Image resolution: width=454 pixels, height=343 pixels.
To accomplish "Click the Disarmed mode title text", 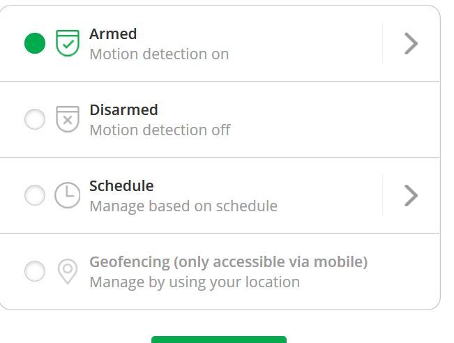I will click(123, 110).
